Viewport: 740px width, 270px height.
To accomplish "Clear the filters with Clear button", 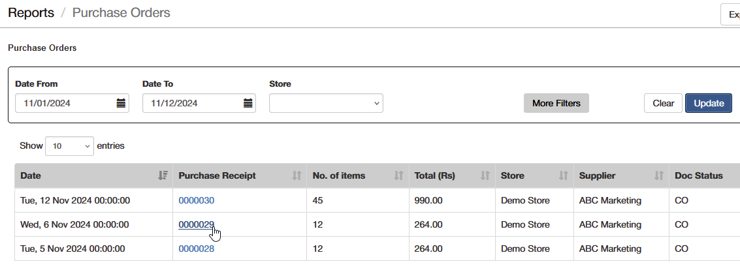I will (663, 103).
